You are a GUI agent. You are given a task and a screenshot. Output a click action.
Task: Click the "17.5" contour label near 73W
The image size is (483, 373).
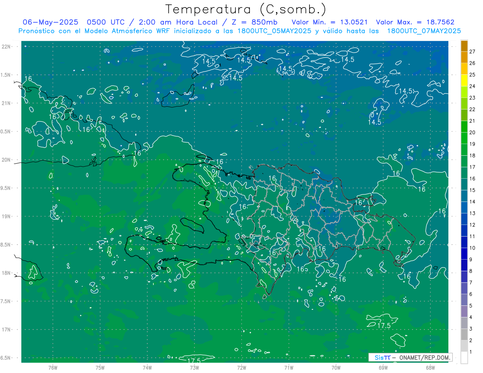194,361
